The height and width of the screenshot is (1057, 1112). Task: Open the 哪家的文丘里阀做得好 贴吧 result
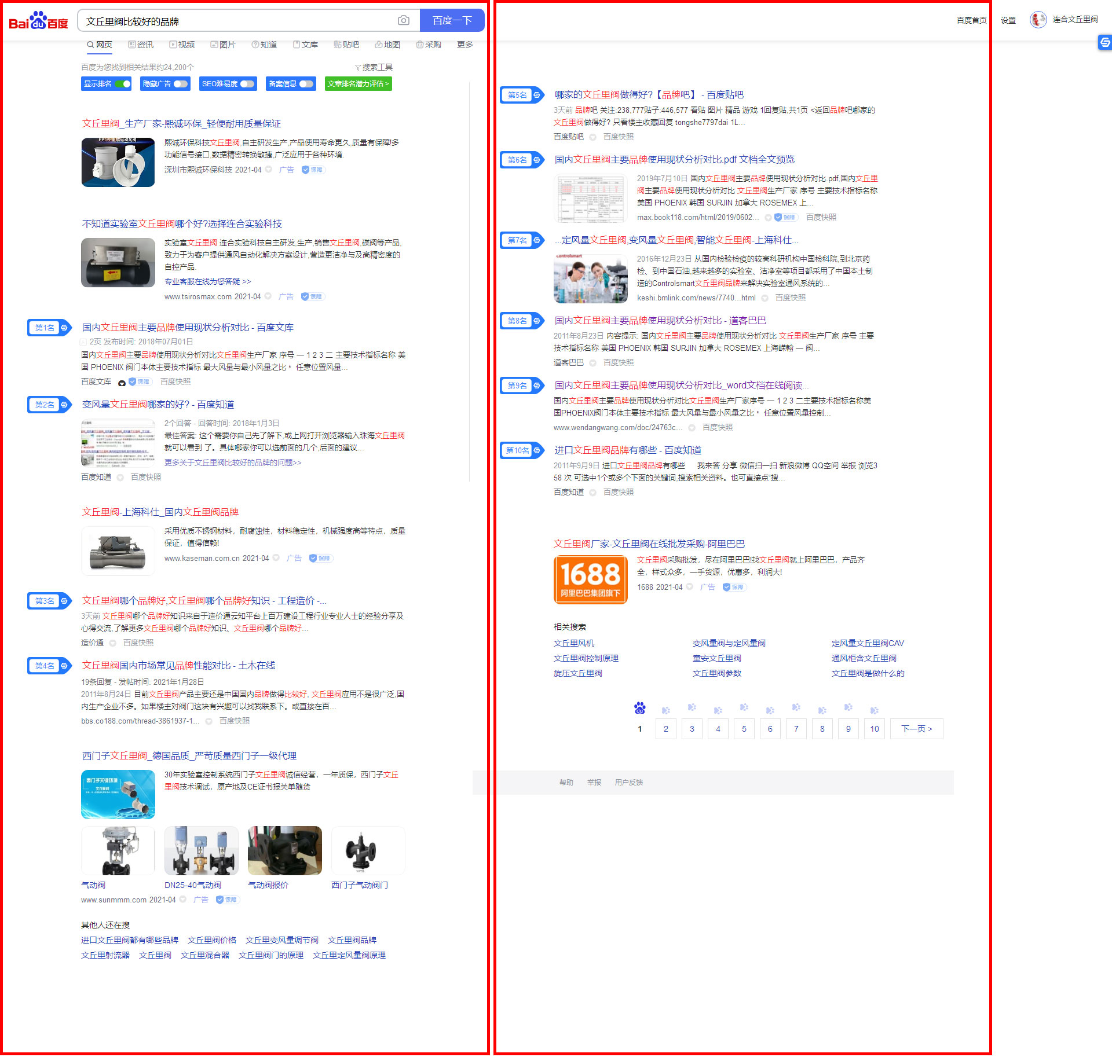coord(649,95)
